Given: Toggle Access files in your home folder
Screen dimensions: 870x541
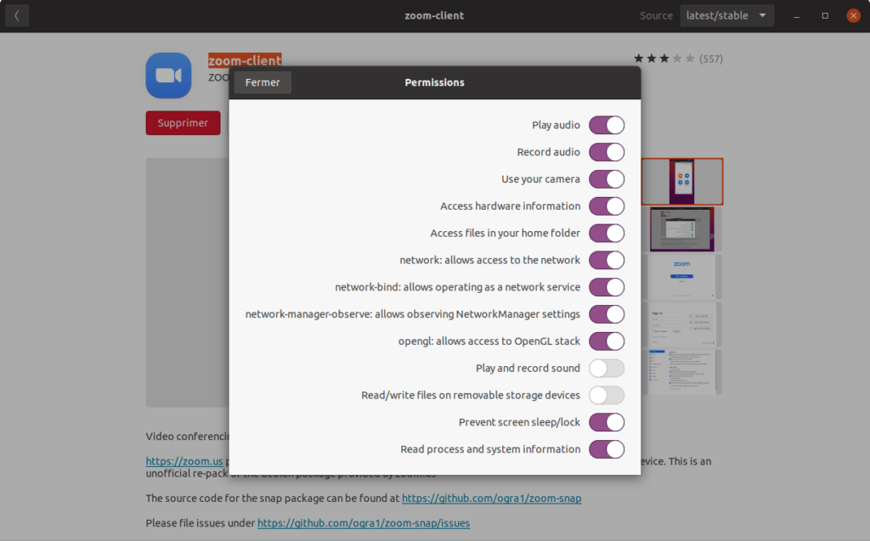Looking at the screenshot, I should pos(607,233).
